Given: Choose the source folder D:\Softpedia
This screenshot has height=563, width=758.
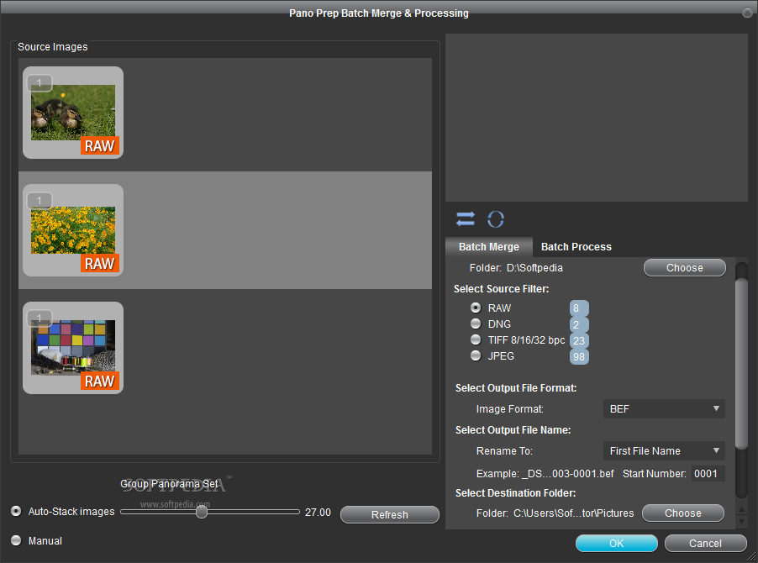Looking at the screenshot, I should 685,268.
